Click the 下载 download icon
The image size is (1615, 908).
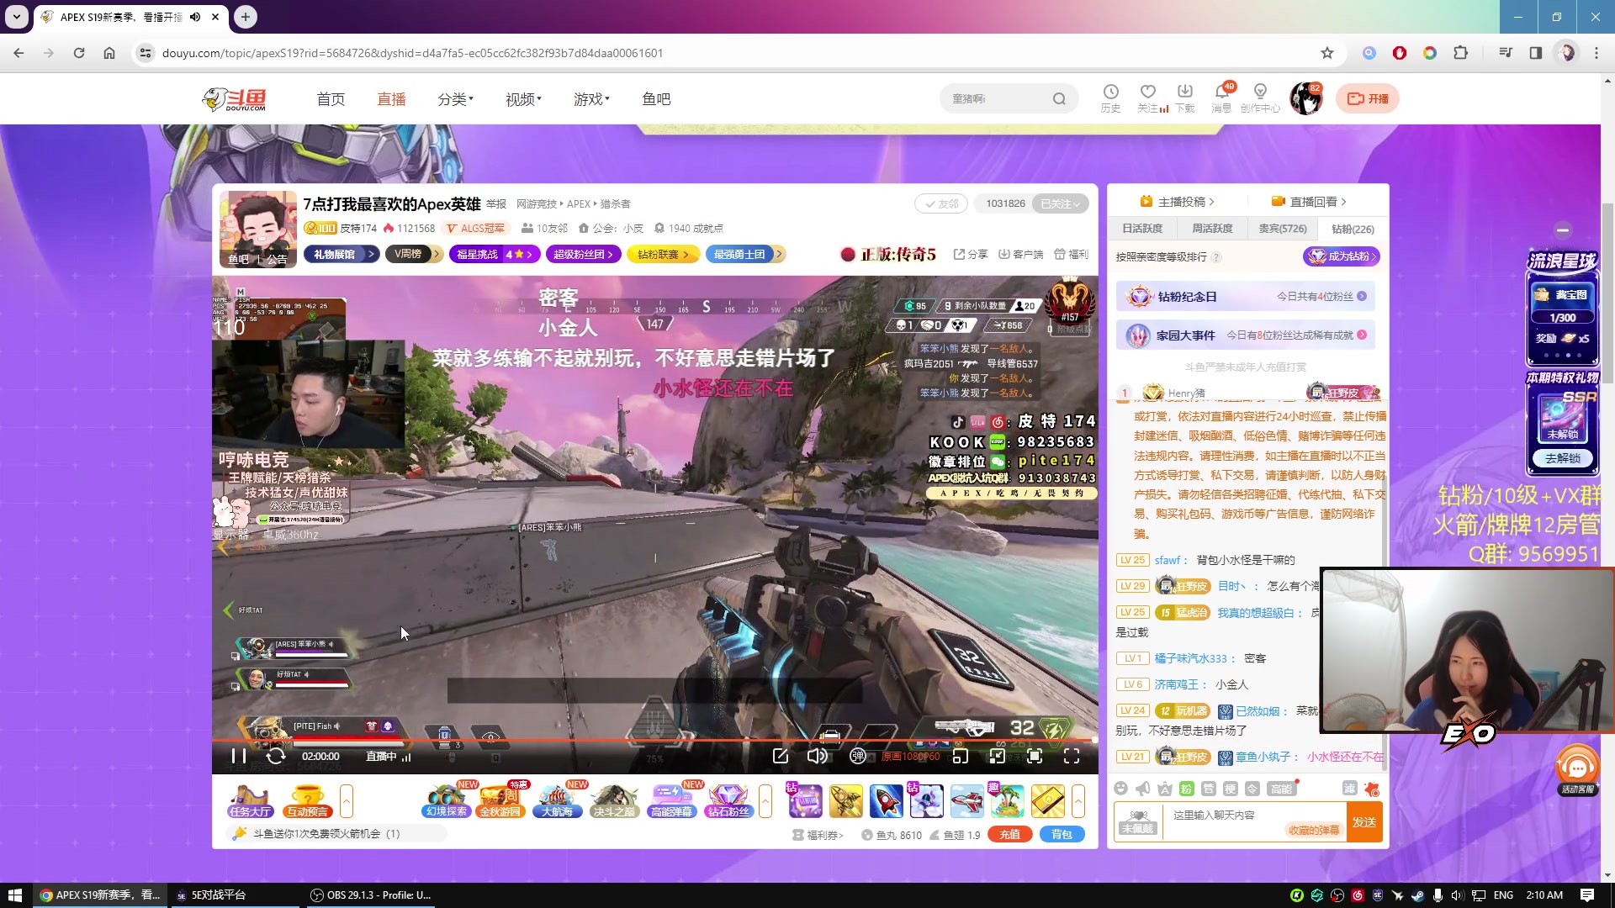(1184, 98)
